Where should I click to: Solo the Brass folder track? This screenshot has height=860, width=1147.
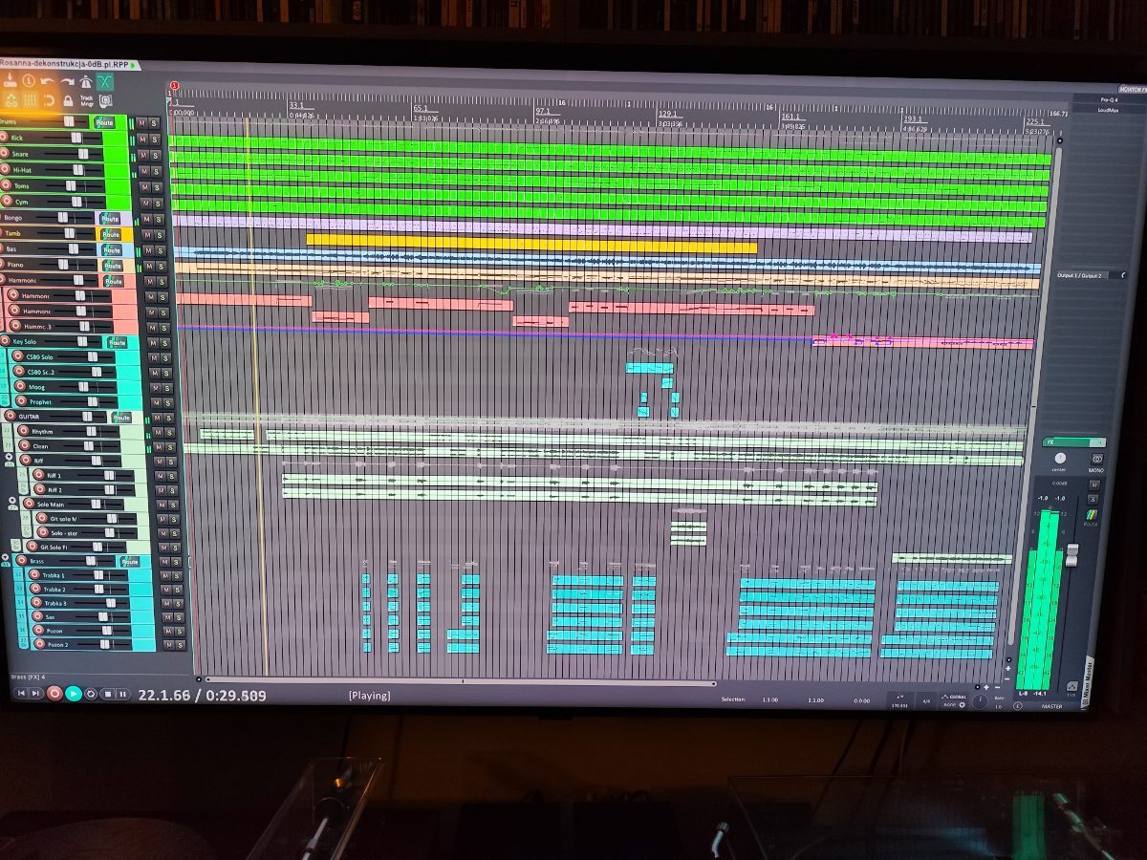[x=175, y=563]
